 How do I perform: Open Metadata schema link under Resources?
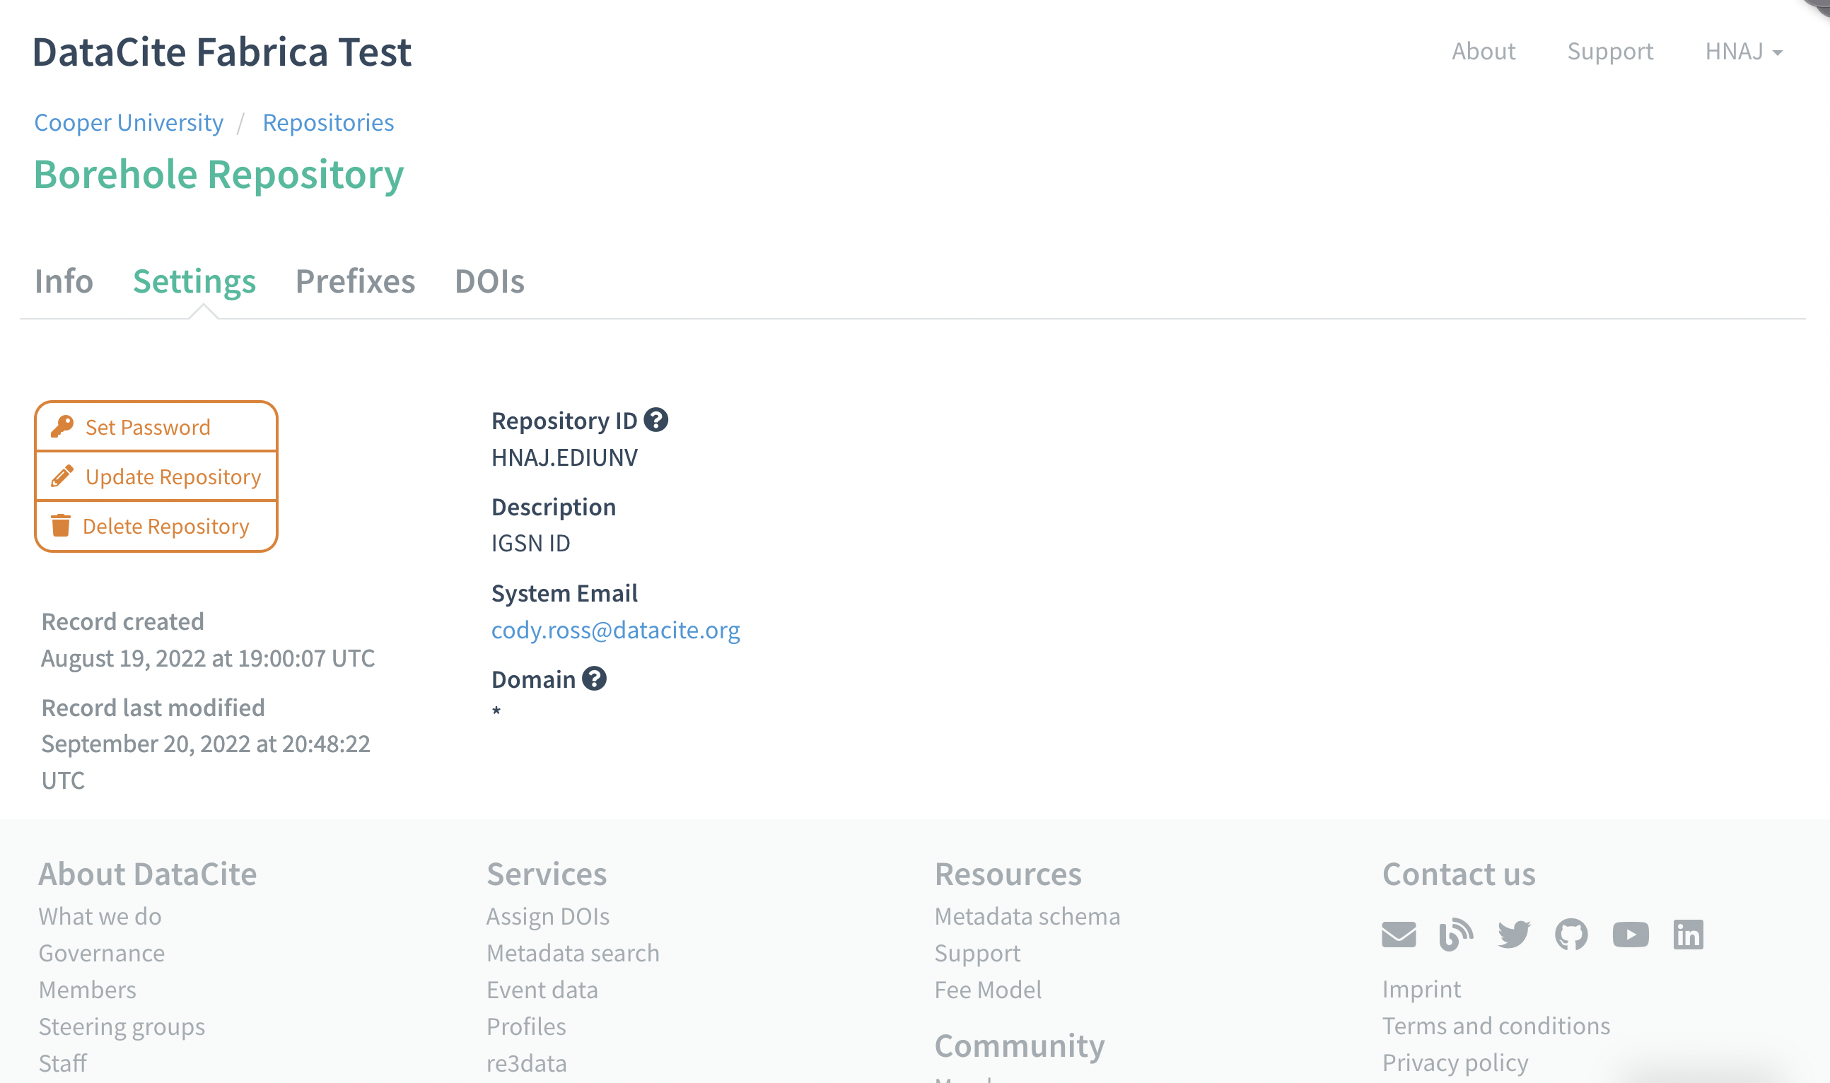(x=1027, y=917)
